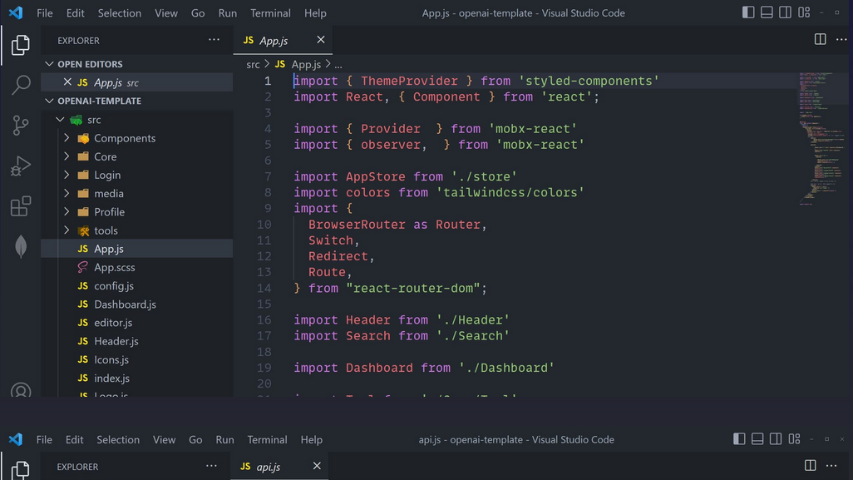Open the Go menu in App.js window
The height and width of the screenshot is (480, 853).
(198, 13)
